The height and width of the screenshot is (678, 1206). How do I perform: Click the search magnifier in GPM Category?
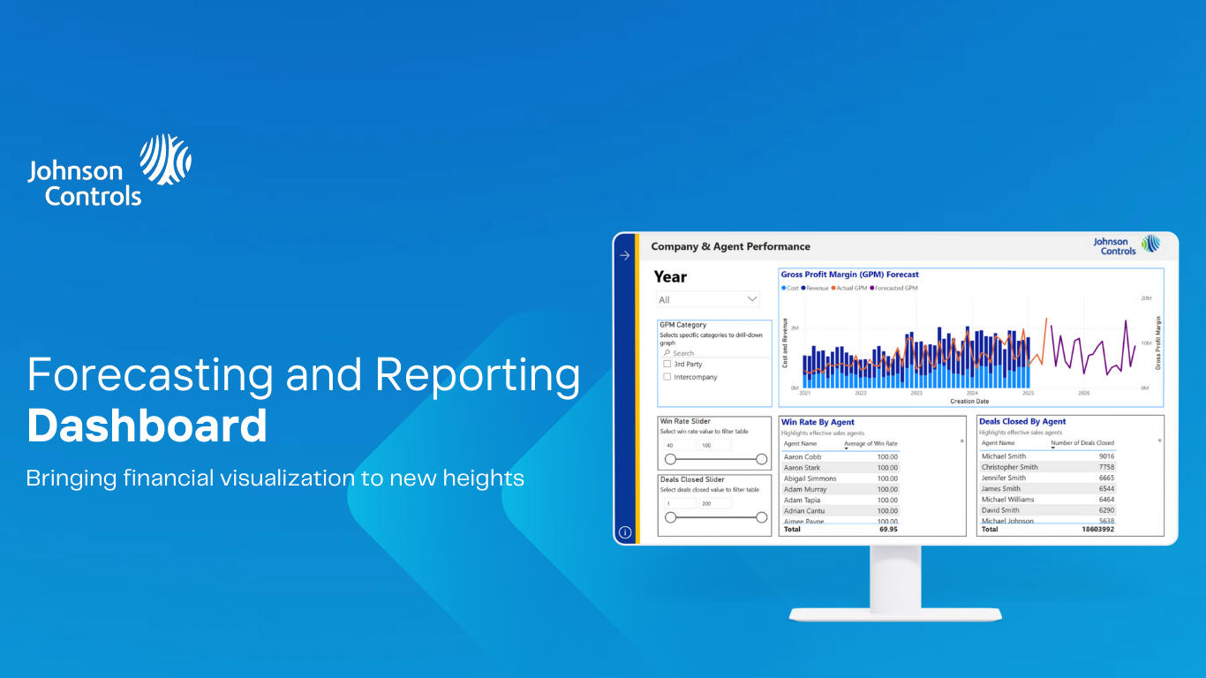[x=667, y=353]
